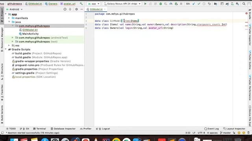Hide the Project panel with minus icon

[x=82, y=9]
